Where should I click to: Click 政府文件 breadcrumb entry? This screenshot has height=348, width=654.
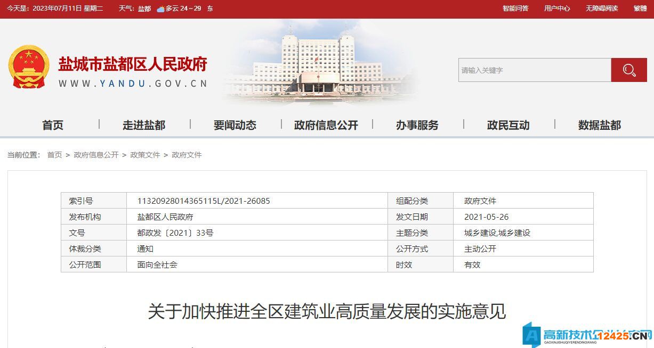tap(187, 155)
